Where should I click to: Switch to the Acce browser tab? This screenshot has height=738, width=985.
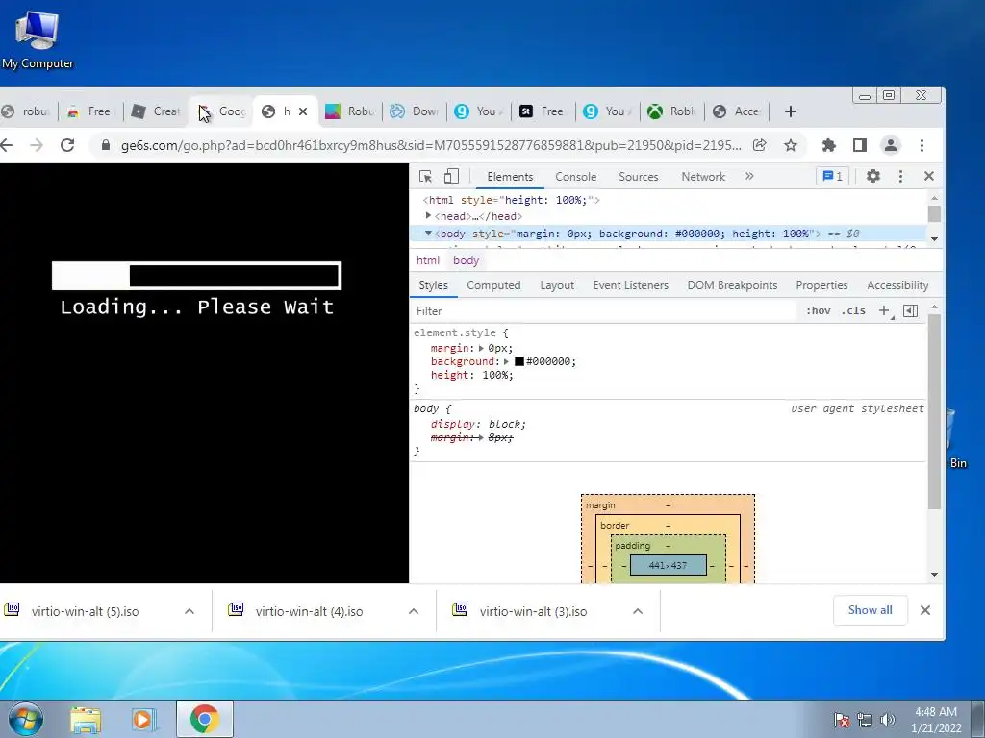[737, 111]
